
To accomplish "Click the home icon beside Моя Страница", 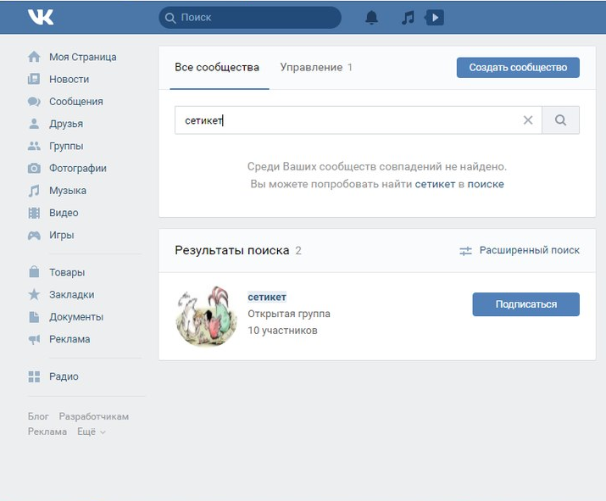I will 34,57.
